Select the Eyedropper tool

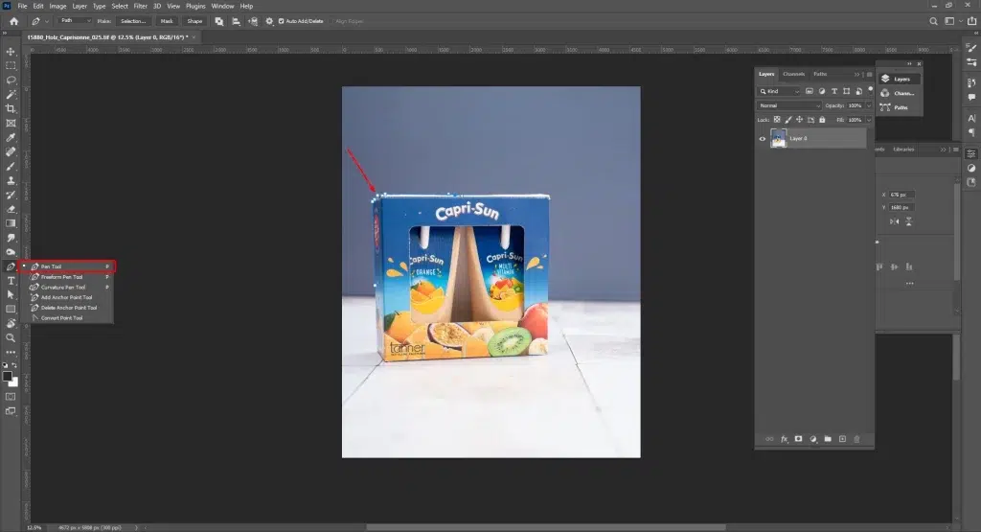11,138
